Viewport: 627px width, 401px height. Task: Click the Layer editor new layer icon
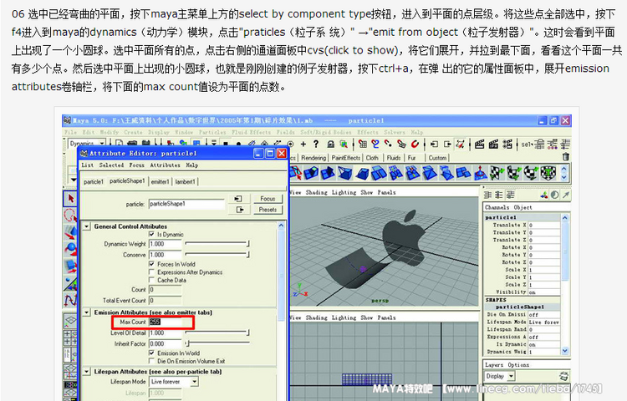[563, 376]
